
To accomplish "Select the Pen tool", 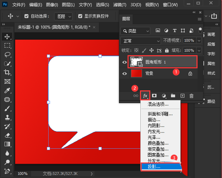I will [x=7, y=171].
